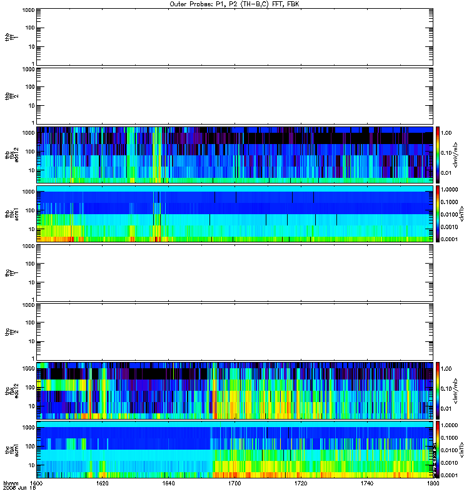The image size is (469, 501).
Task: Select the 'thc fff 1' y-axis label
Action: pos(11,273)
